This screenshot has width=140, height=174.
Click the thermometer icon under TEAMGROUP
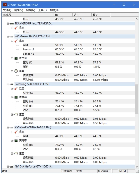coord(16,28)
